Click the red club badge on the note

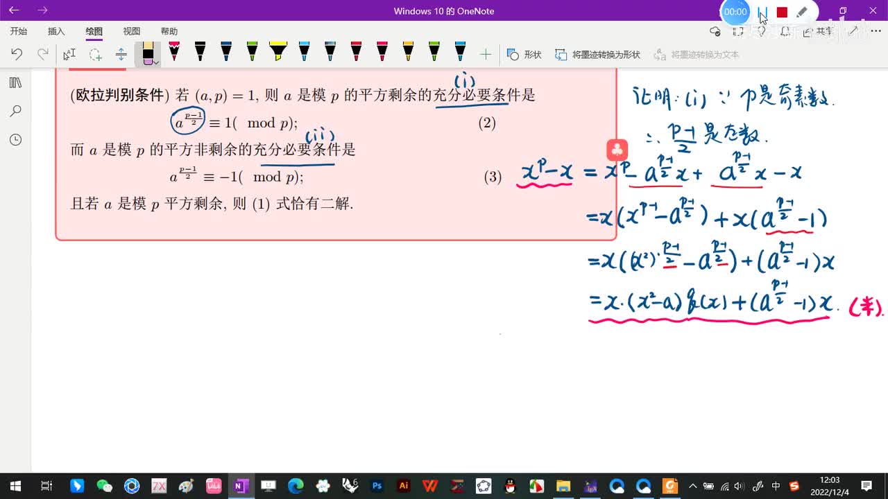click(617, 150)
